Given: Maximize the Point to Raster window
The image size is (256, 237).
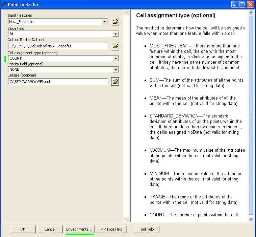Looking at the screenshot, I should (x=242, y=4).
